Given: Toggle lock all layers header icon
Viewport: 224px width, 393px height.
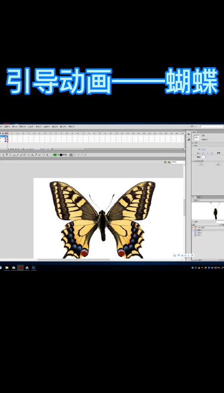Looking at the screenshot, I should tap(3, 133).
